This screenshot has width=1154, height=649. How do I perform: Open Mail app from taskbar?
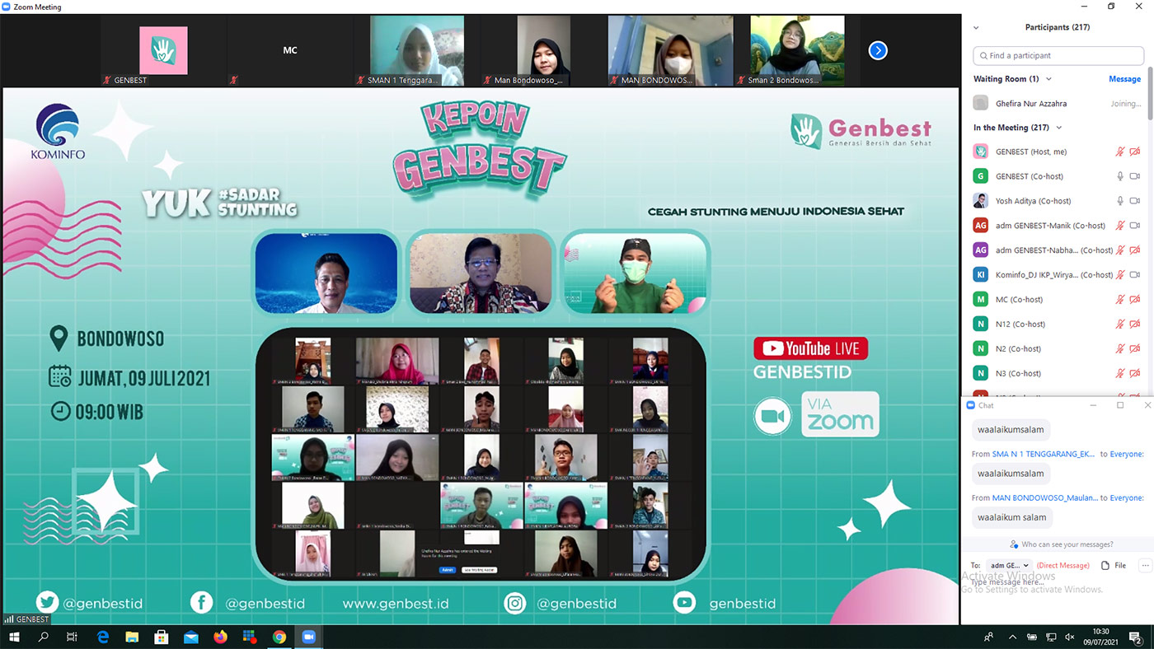(x=191, y=637)
